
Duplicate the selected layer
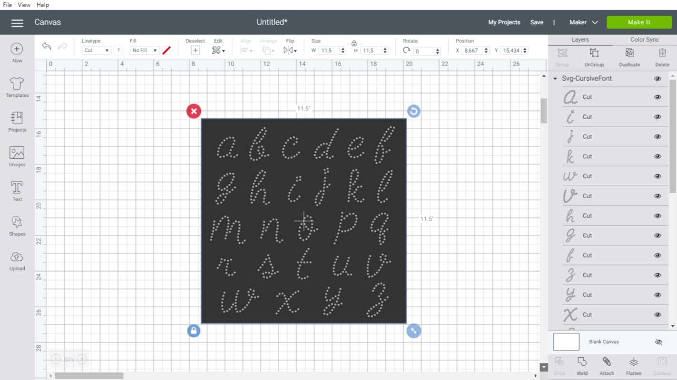click(x=629, y=57)
